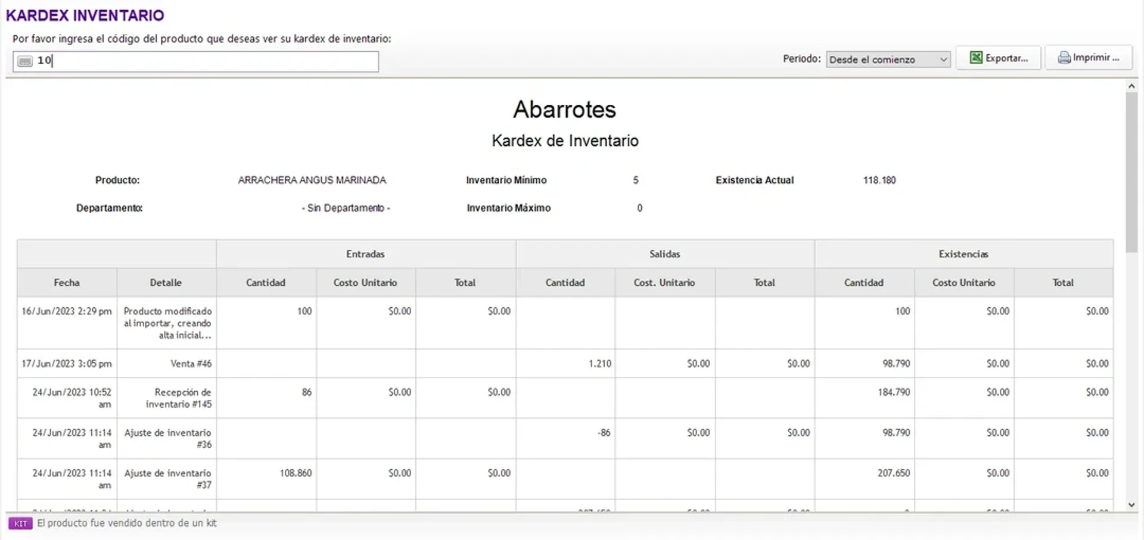The image size is (1144, 540).
Task: Click the purple KIT badge at the bottom
Action: tap(21, 523)
